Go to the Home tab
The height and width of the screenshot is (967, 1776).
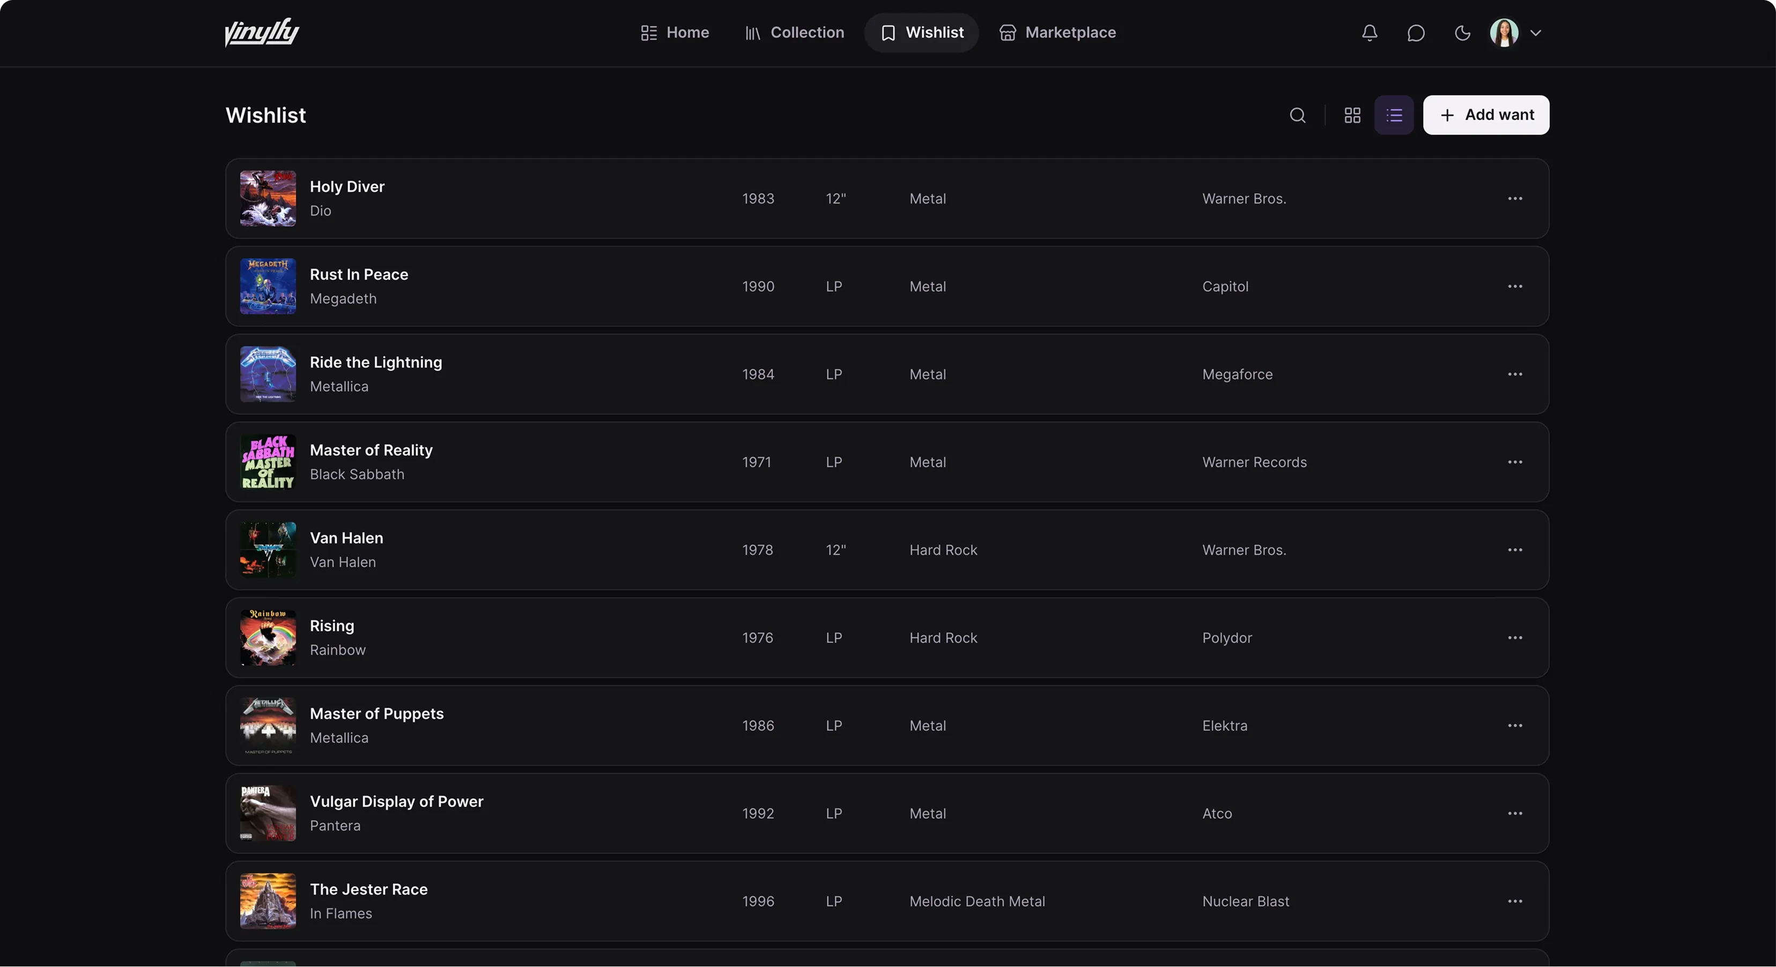click(674, 32)
